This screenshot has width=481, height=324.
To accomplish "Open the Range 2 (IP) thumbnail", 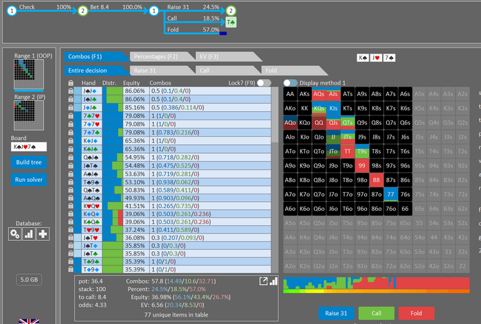I will click(x=29, y=115).
